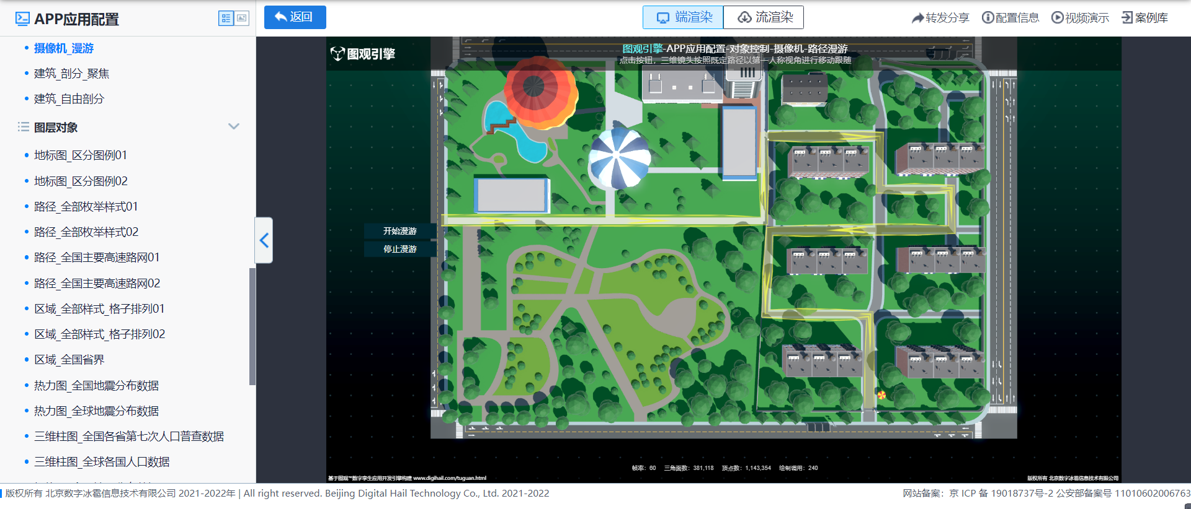Image resolution: width=1191 pixels, height=509 pixels.
Task: Click the blue 返回 back button
Action: [x=295, y=17]
